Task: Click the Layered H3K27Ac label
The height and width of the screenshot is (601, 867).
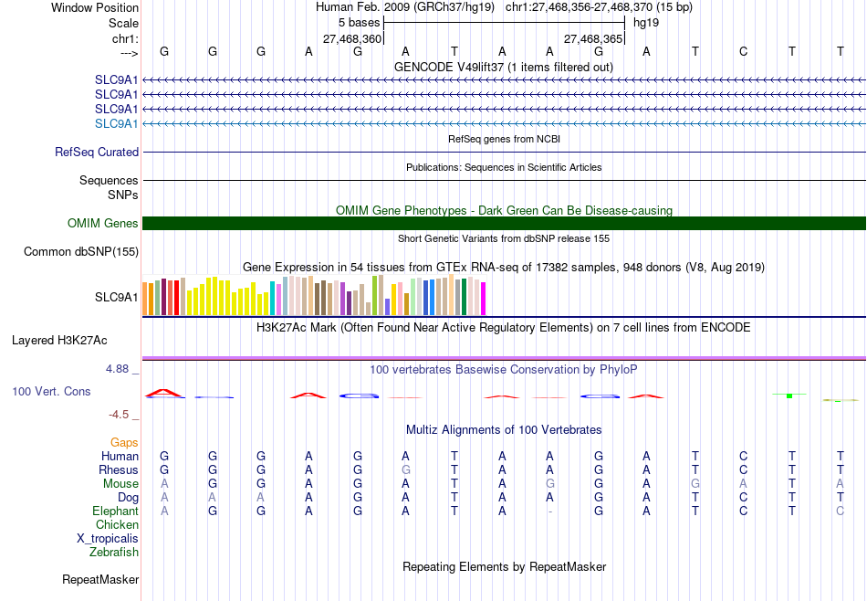Action: [x=59, y=341]
